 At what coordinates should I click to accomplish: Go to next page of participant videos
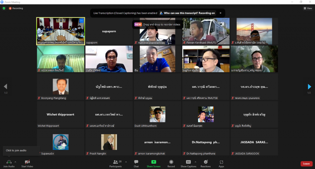point(309,87)
